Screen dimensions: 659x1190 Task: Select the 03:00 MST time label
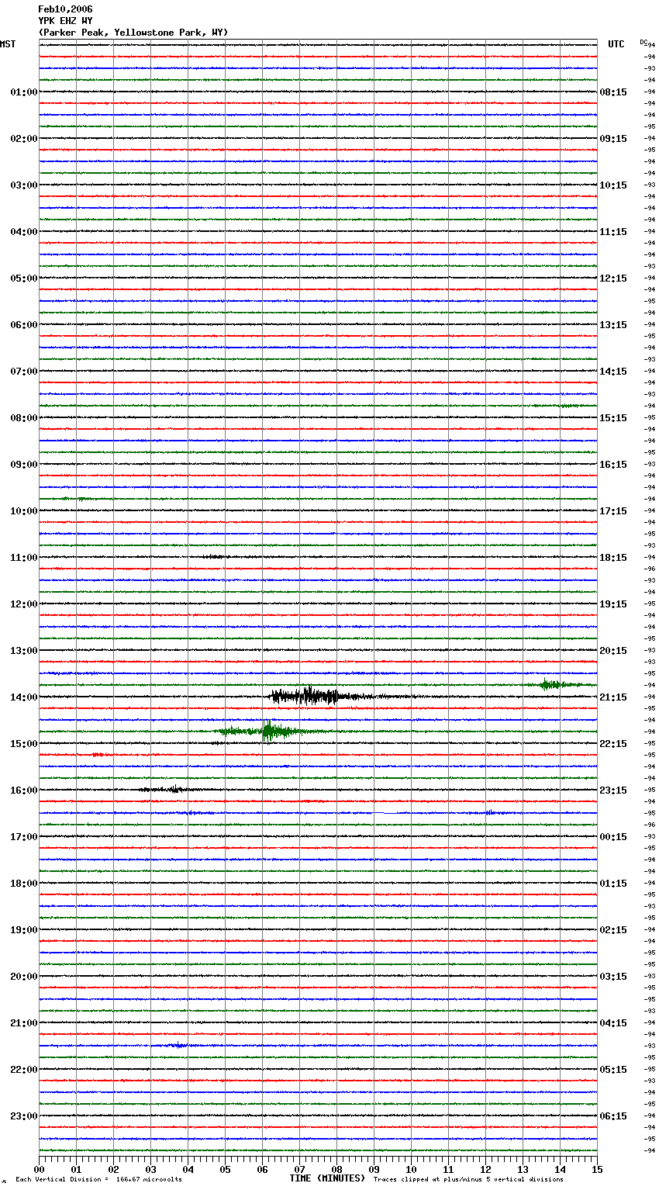pos(24,185)
